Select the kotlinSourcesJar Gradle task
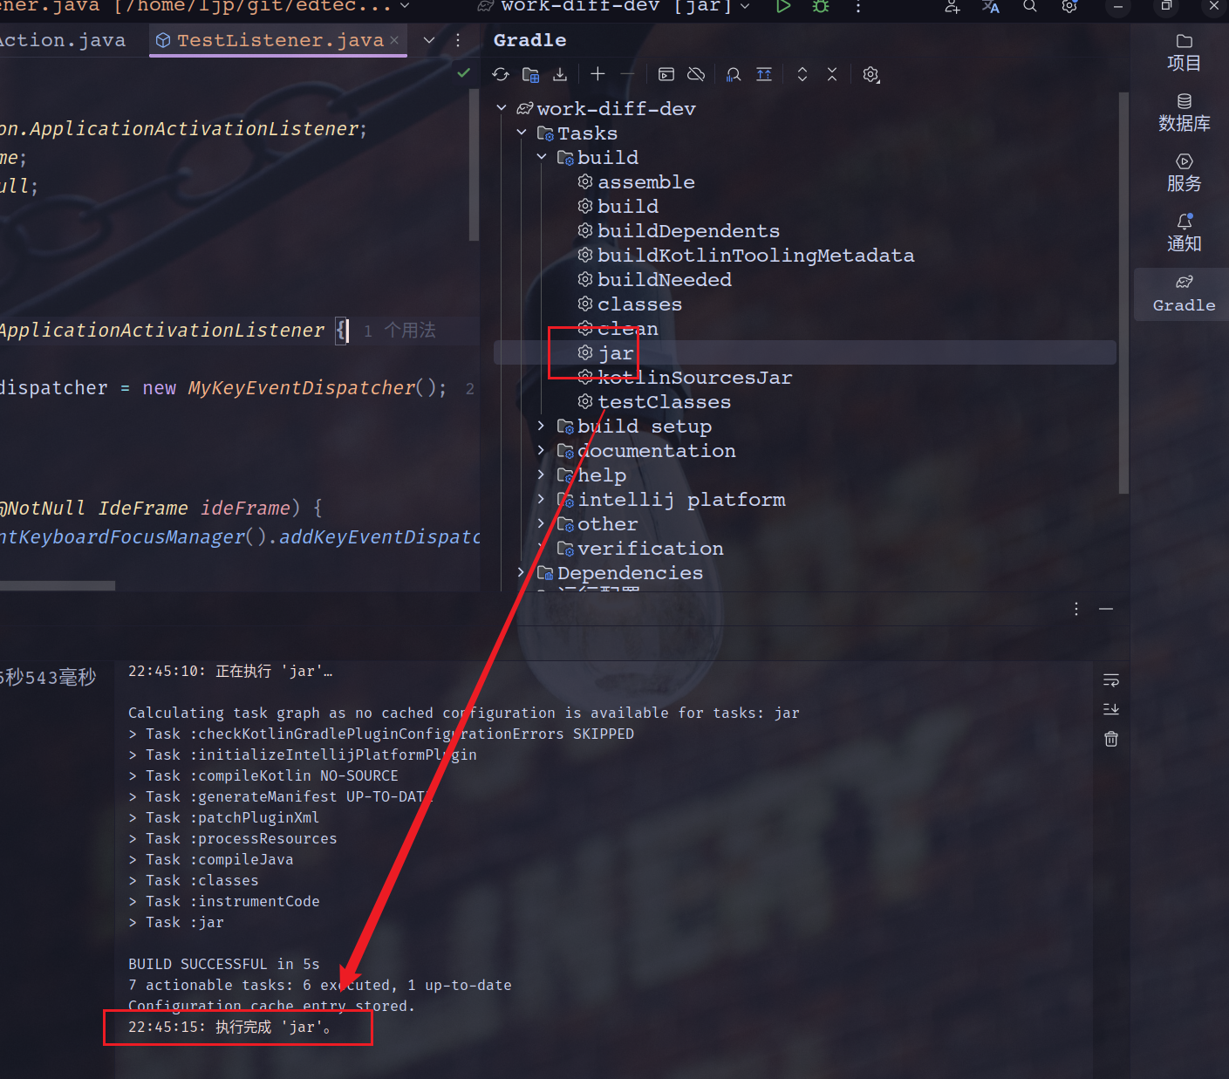 point(694,378)
